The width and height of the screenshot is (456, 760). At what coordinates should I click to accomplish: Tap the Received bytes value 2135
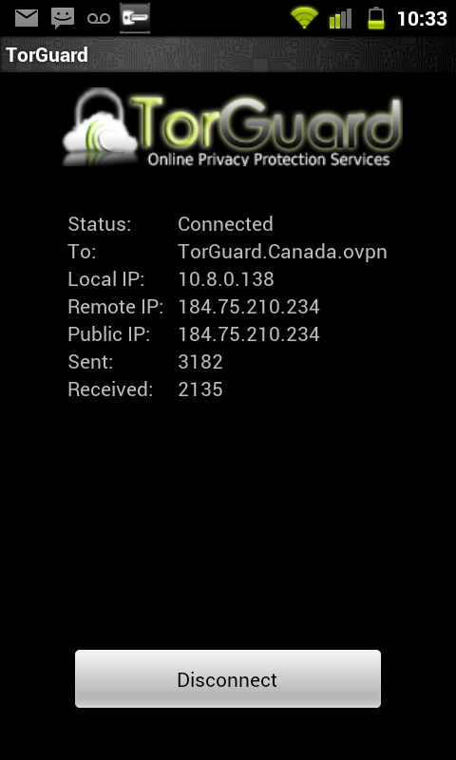pos(200,389)
